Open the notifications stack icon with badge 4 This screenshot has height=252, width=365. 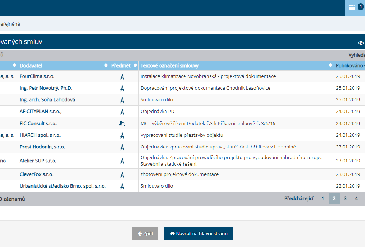click(x=355, y=8)
